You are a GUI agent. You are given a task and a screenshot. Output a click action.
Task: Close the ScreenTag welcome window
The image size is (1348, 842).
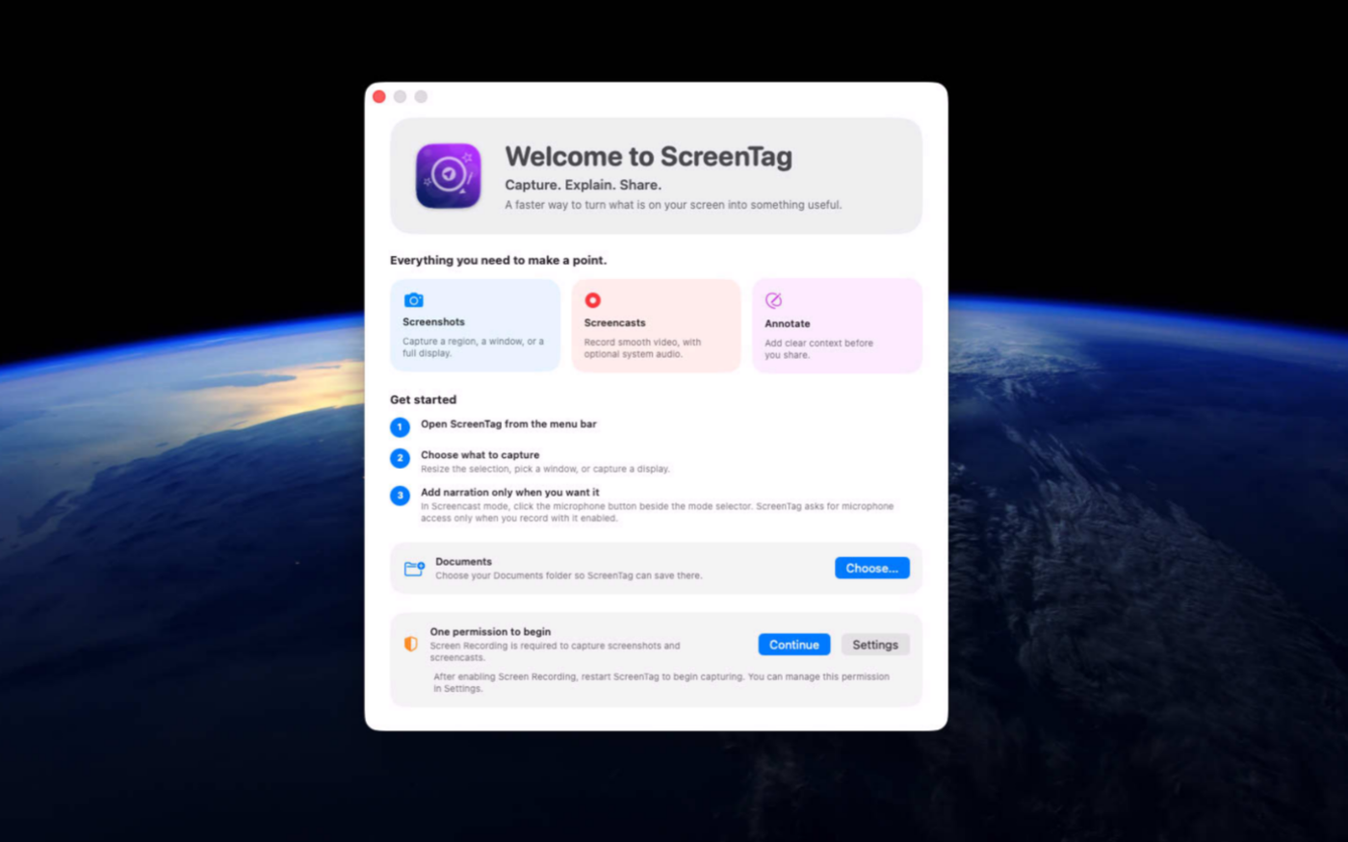pyautogui.click(x=379, y=96)
